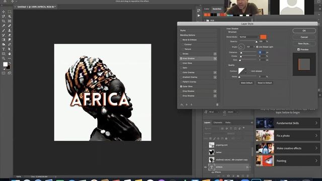The height and width of the screenshot is (181, 322).
Task: Select the Eyedropper tool
Action: pyautogui.click(x=4, y=26)
